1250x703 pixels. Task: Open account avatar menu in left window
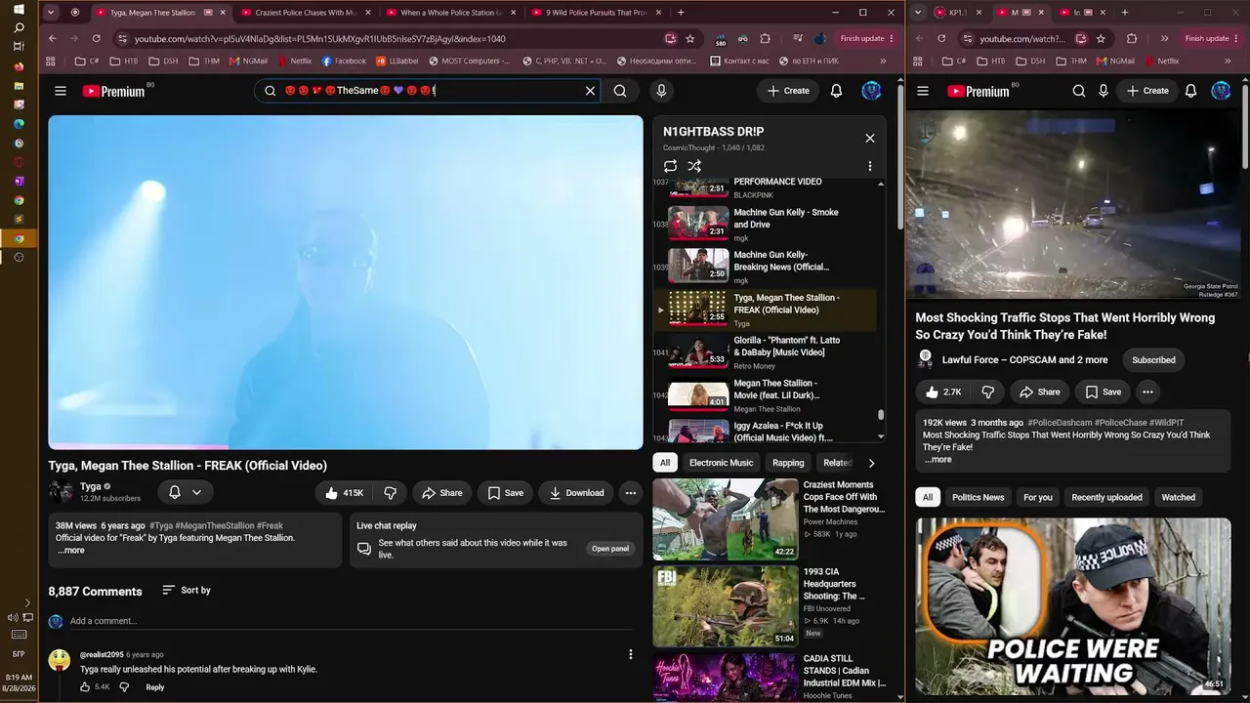point(871,91)
